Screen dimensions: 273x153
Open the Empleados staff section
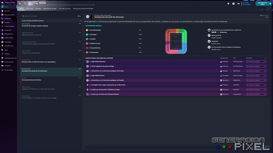[8, 30]
